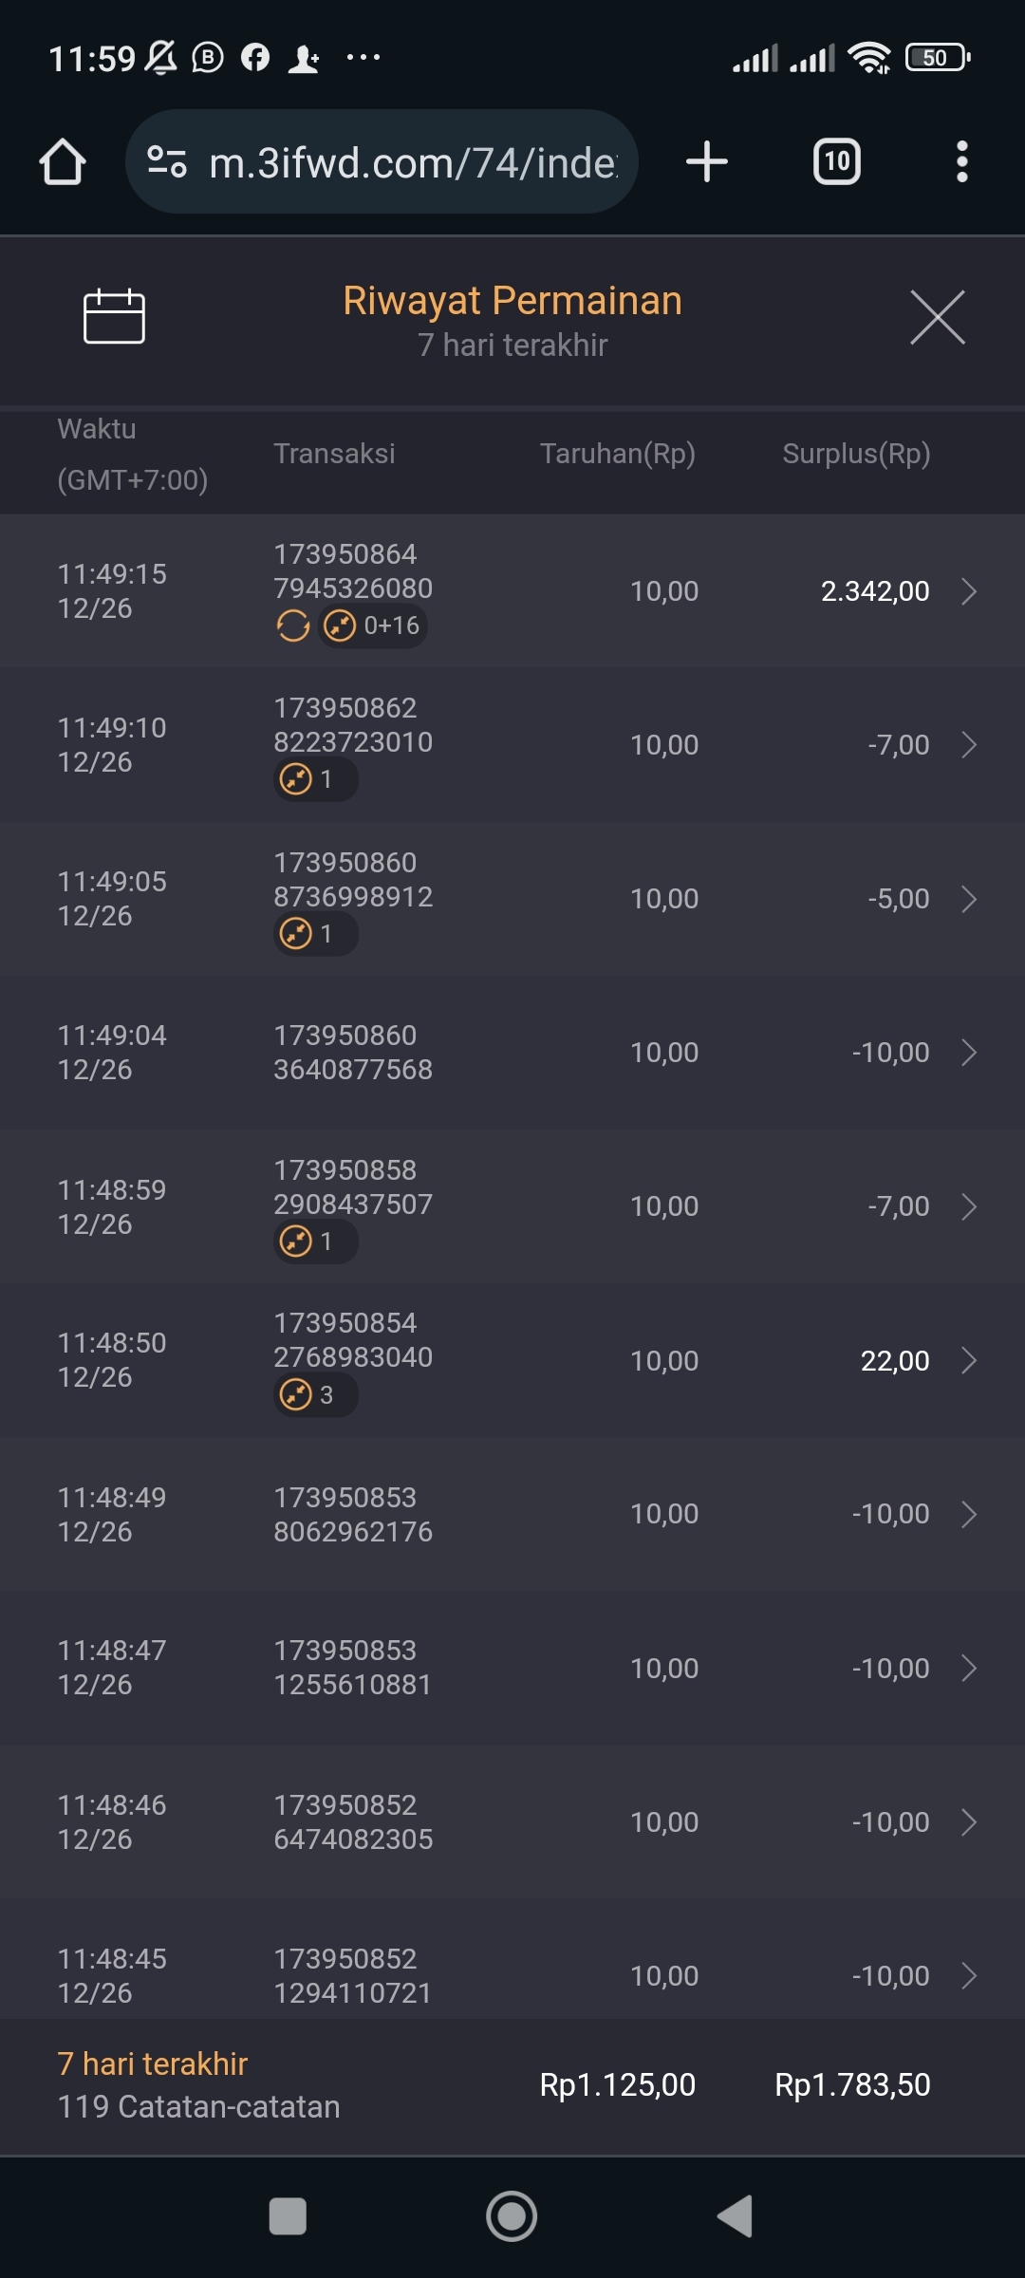This screenshot has height=2278, width=1025.
Task: Open a new browser tab
Action: tap(707, 161)
